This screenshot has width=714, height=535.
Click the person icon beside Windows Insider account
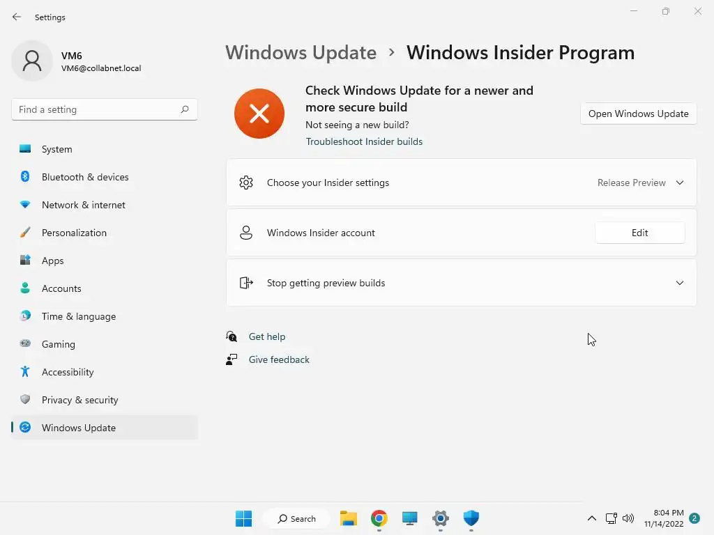click(x=246, y=233)
